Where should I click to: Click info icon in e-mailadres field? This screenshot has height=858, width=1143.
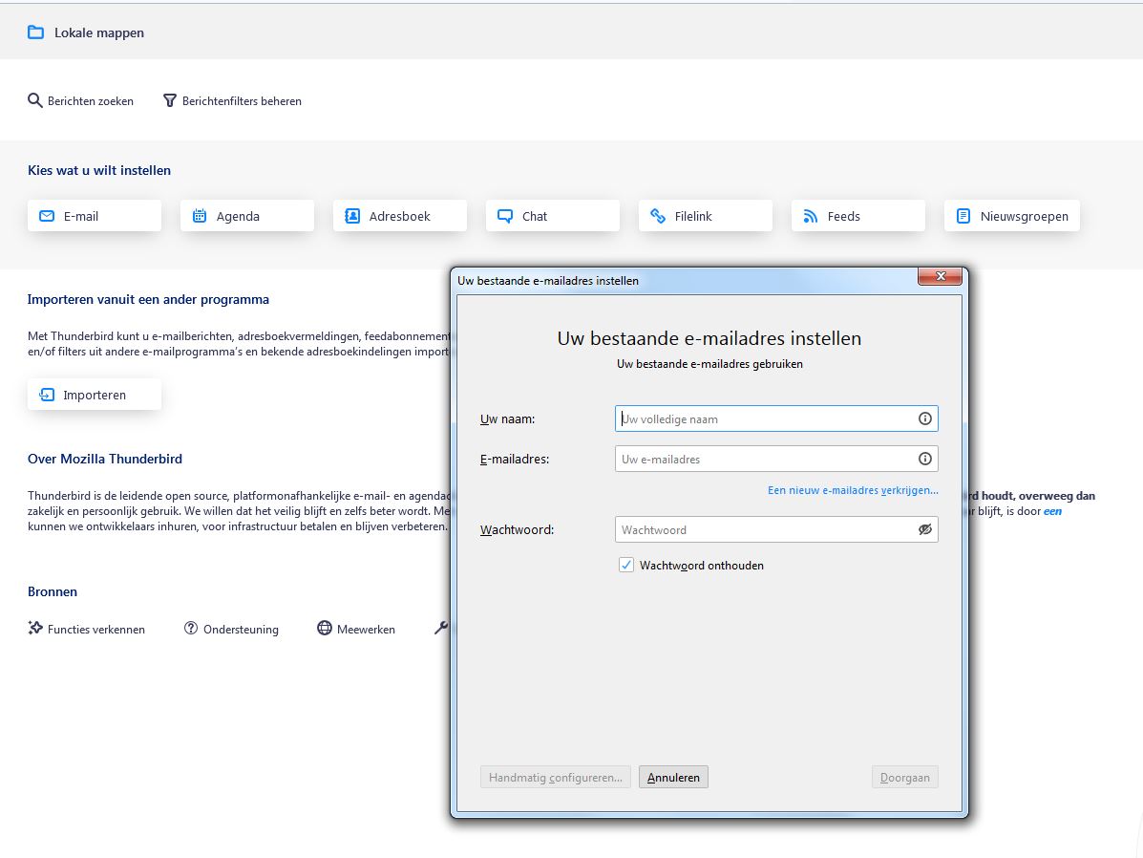click(924, 459)
